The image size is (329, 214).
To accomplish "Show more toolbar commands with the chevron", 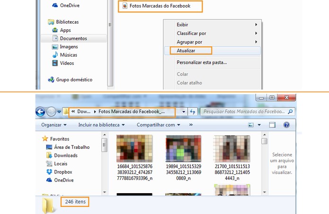I will coord(191,125).
